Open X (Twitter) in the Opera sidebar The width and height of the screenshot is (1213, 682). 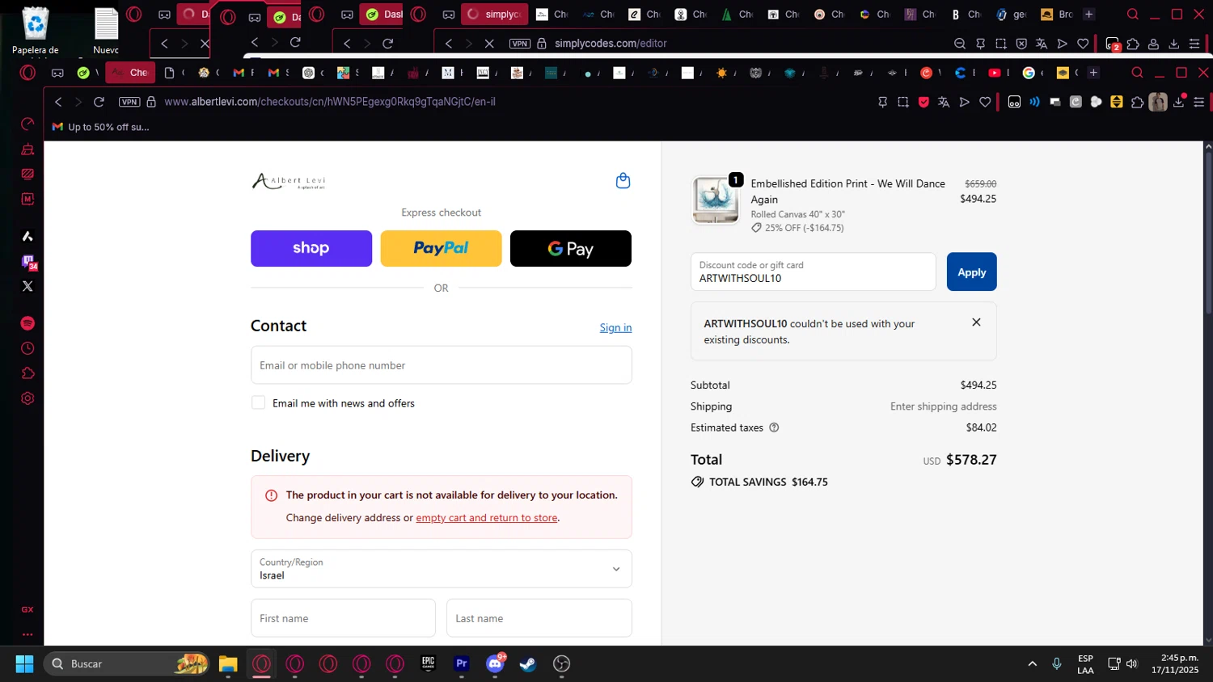coord(27,286)
